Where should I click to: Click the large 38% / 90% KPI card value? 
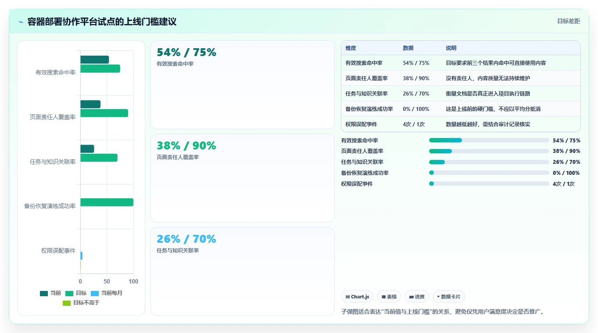click(x=186, y=146)
